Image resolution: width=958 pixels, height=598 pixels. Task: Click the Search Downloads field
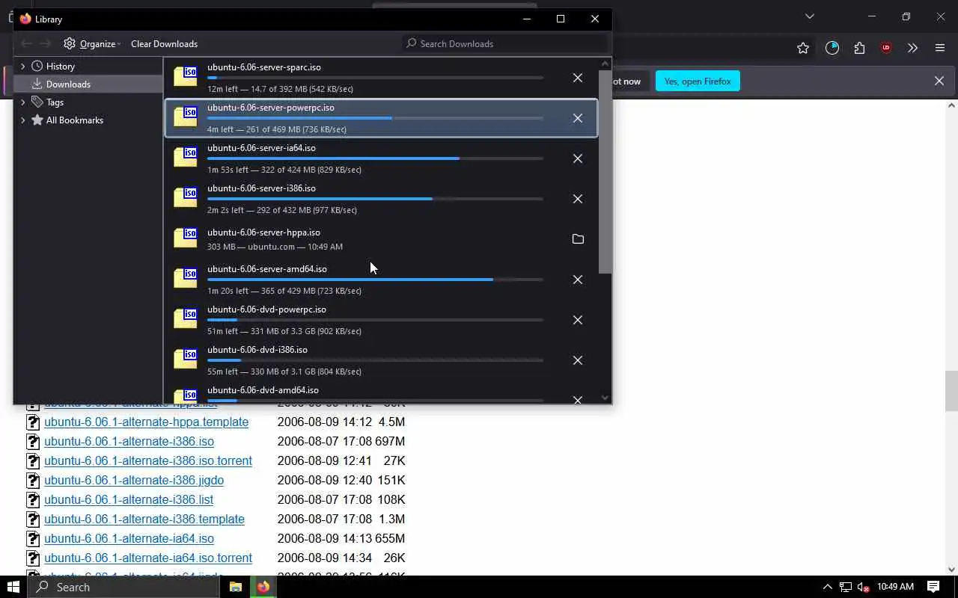click(505, 43)
